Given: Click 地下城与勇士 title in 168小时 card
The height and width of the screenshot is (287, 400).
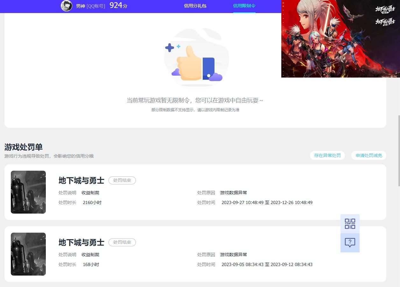Looking at the screenshot, I should 81,243.
